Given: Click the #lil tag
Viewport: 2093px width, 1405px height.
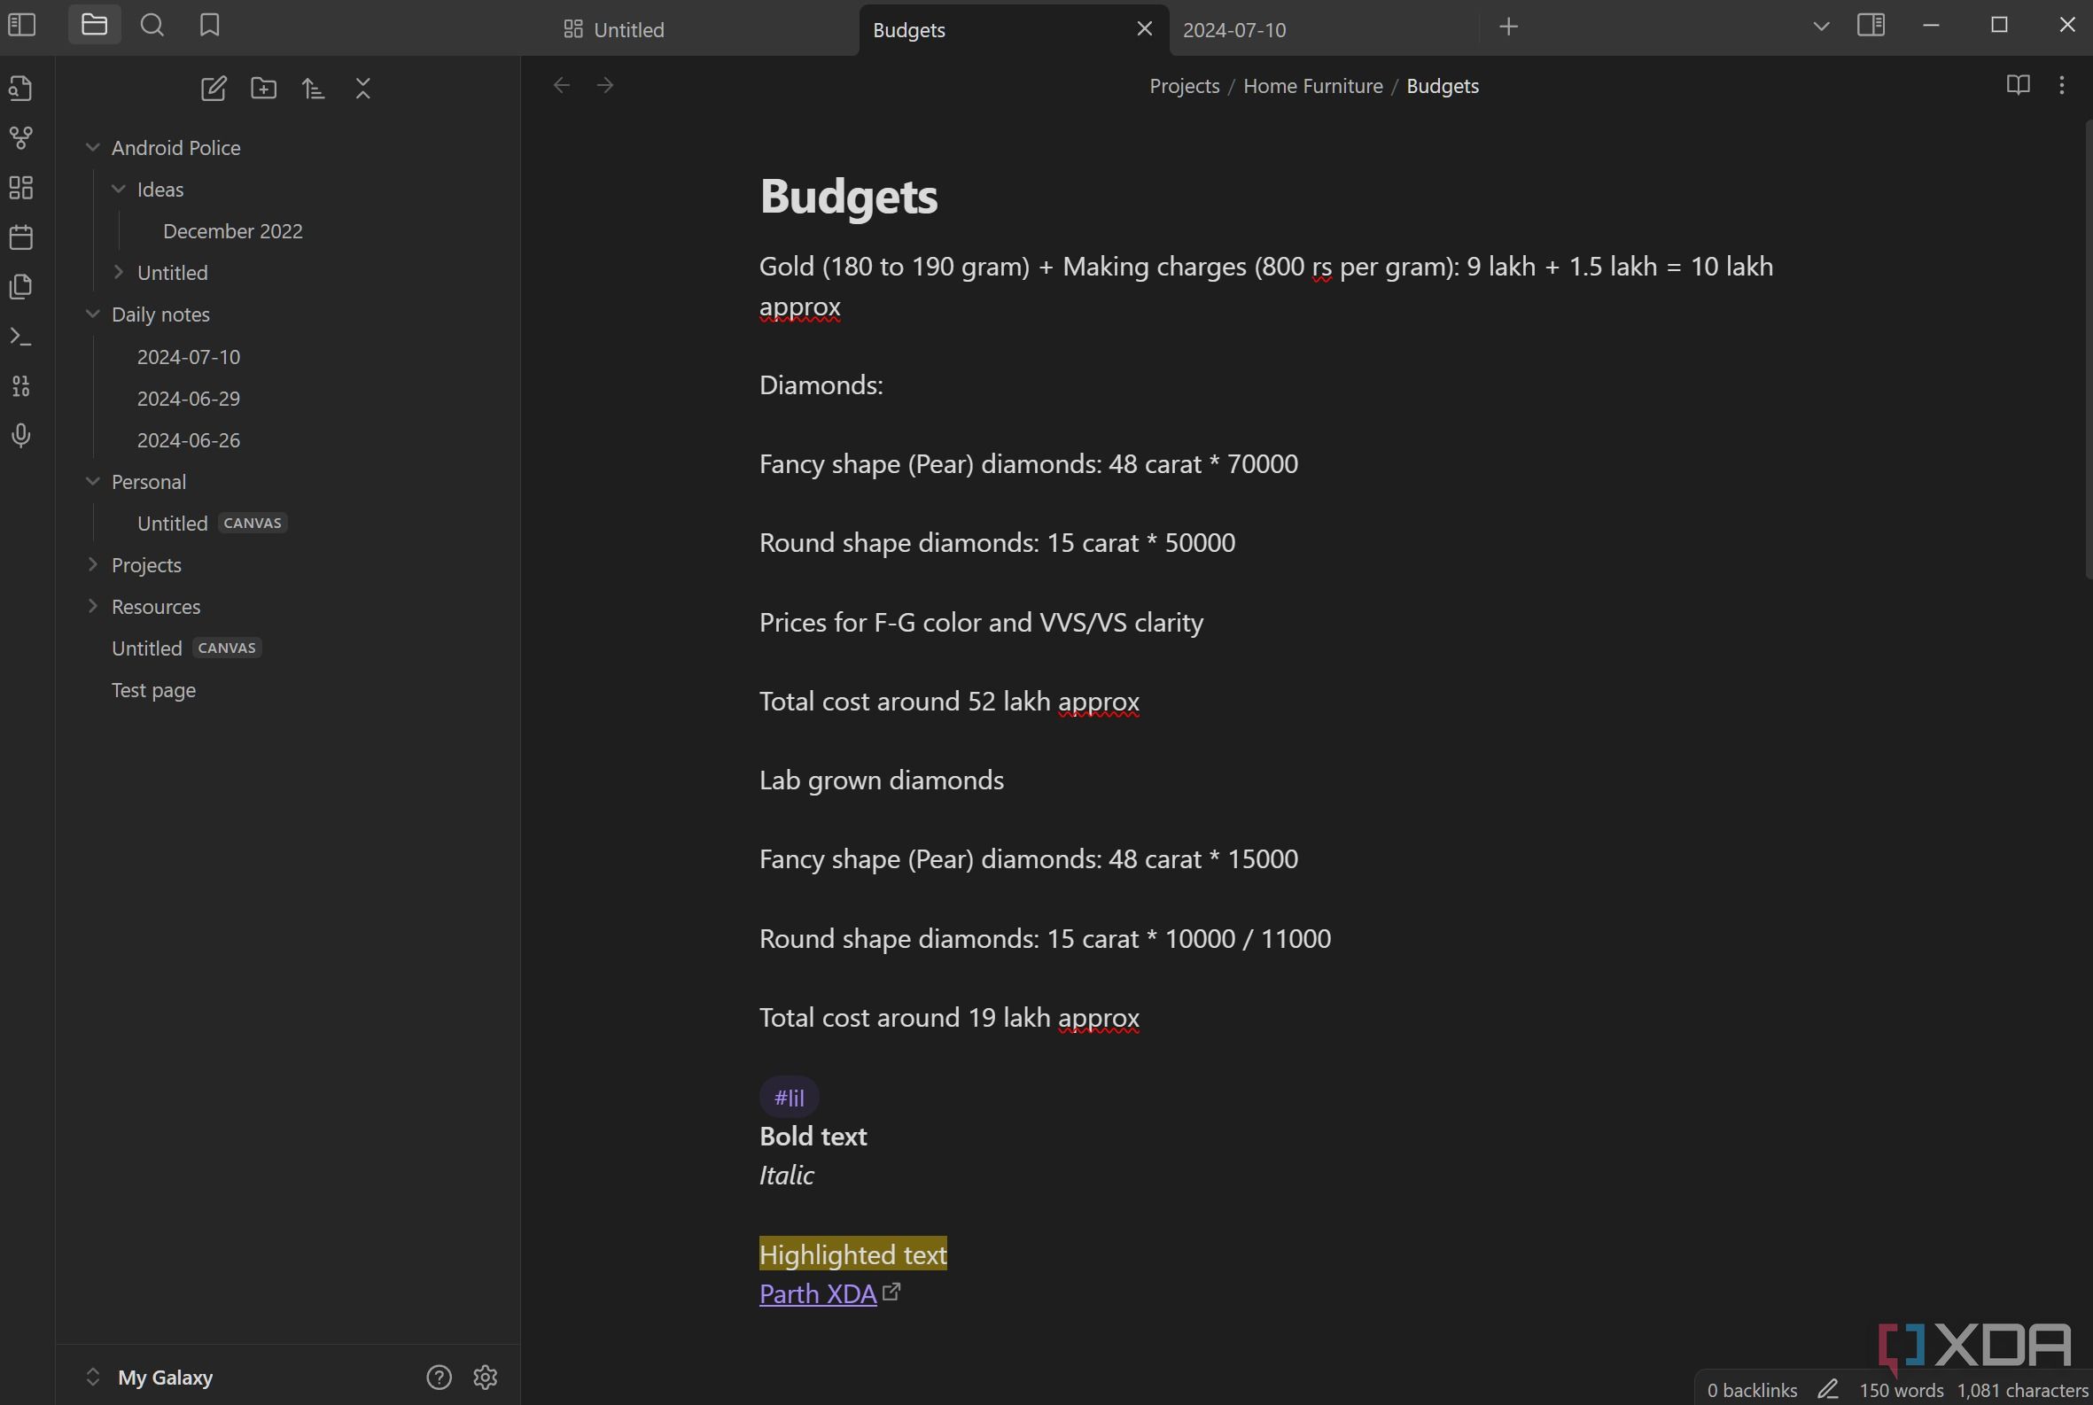Looking at the screenshot, I should click(x=789, y=1097).
